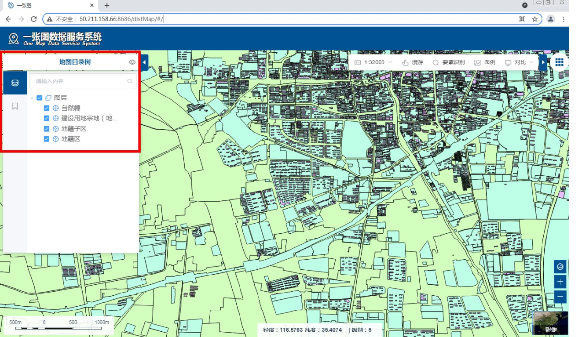582x337 pixels.
Task: Uncheck the 地籍区 layer checkbox
Action: tap(47, 139)
